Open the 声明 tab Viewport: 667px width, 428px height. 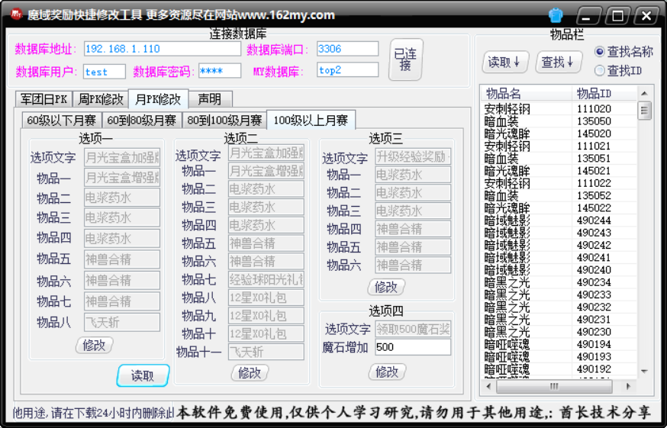(209, 99)
